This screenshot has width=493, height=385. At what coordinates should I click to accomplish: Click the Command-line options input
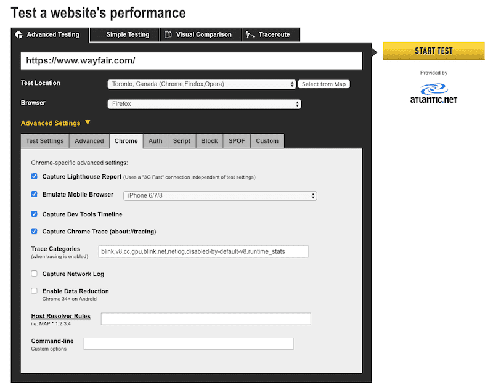(x=189, y=344)
